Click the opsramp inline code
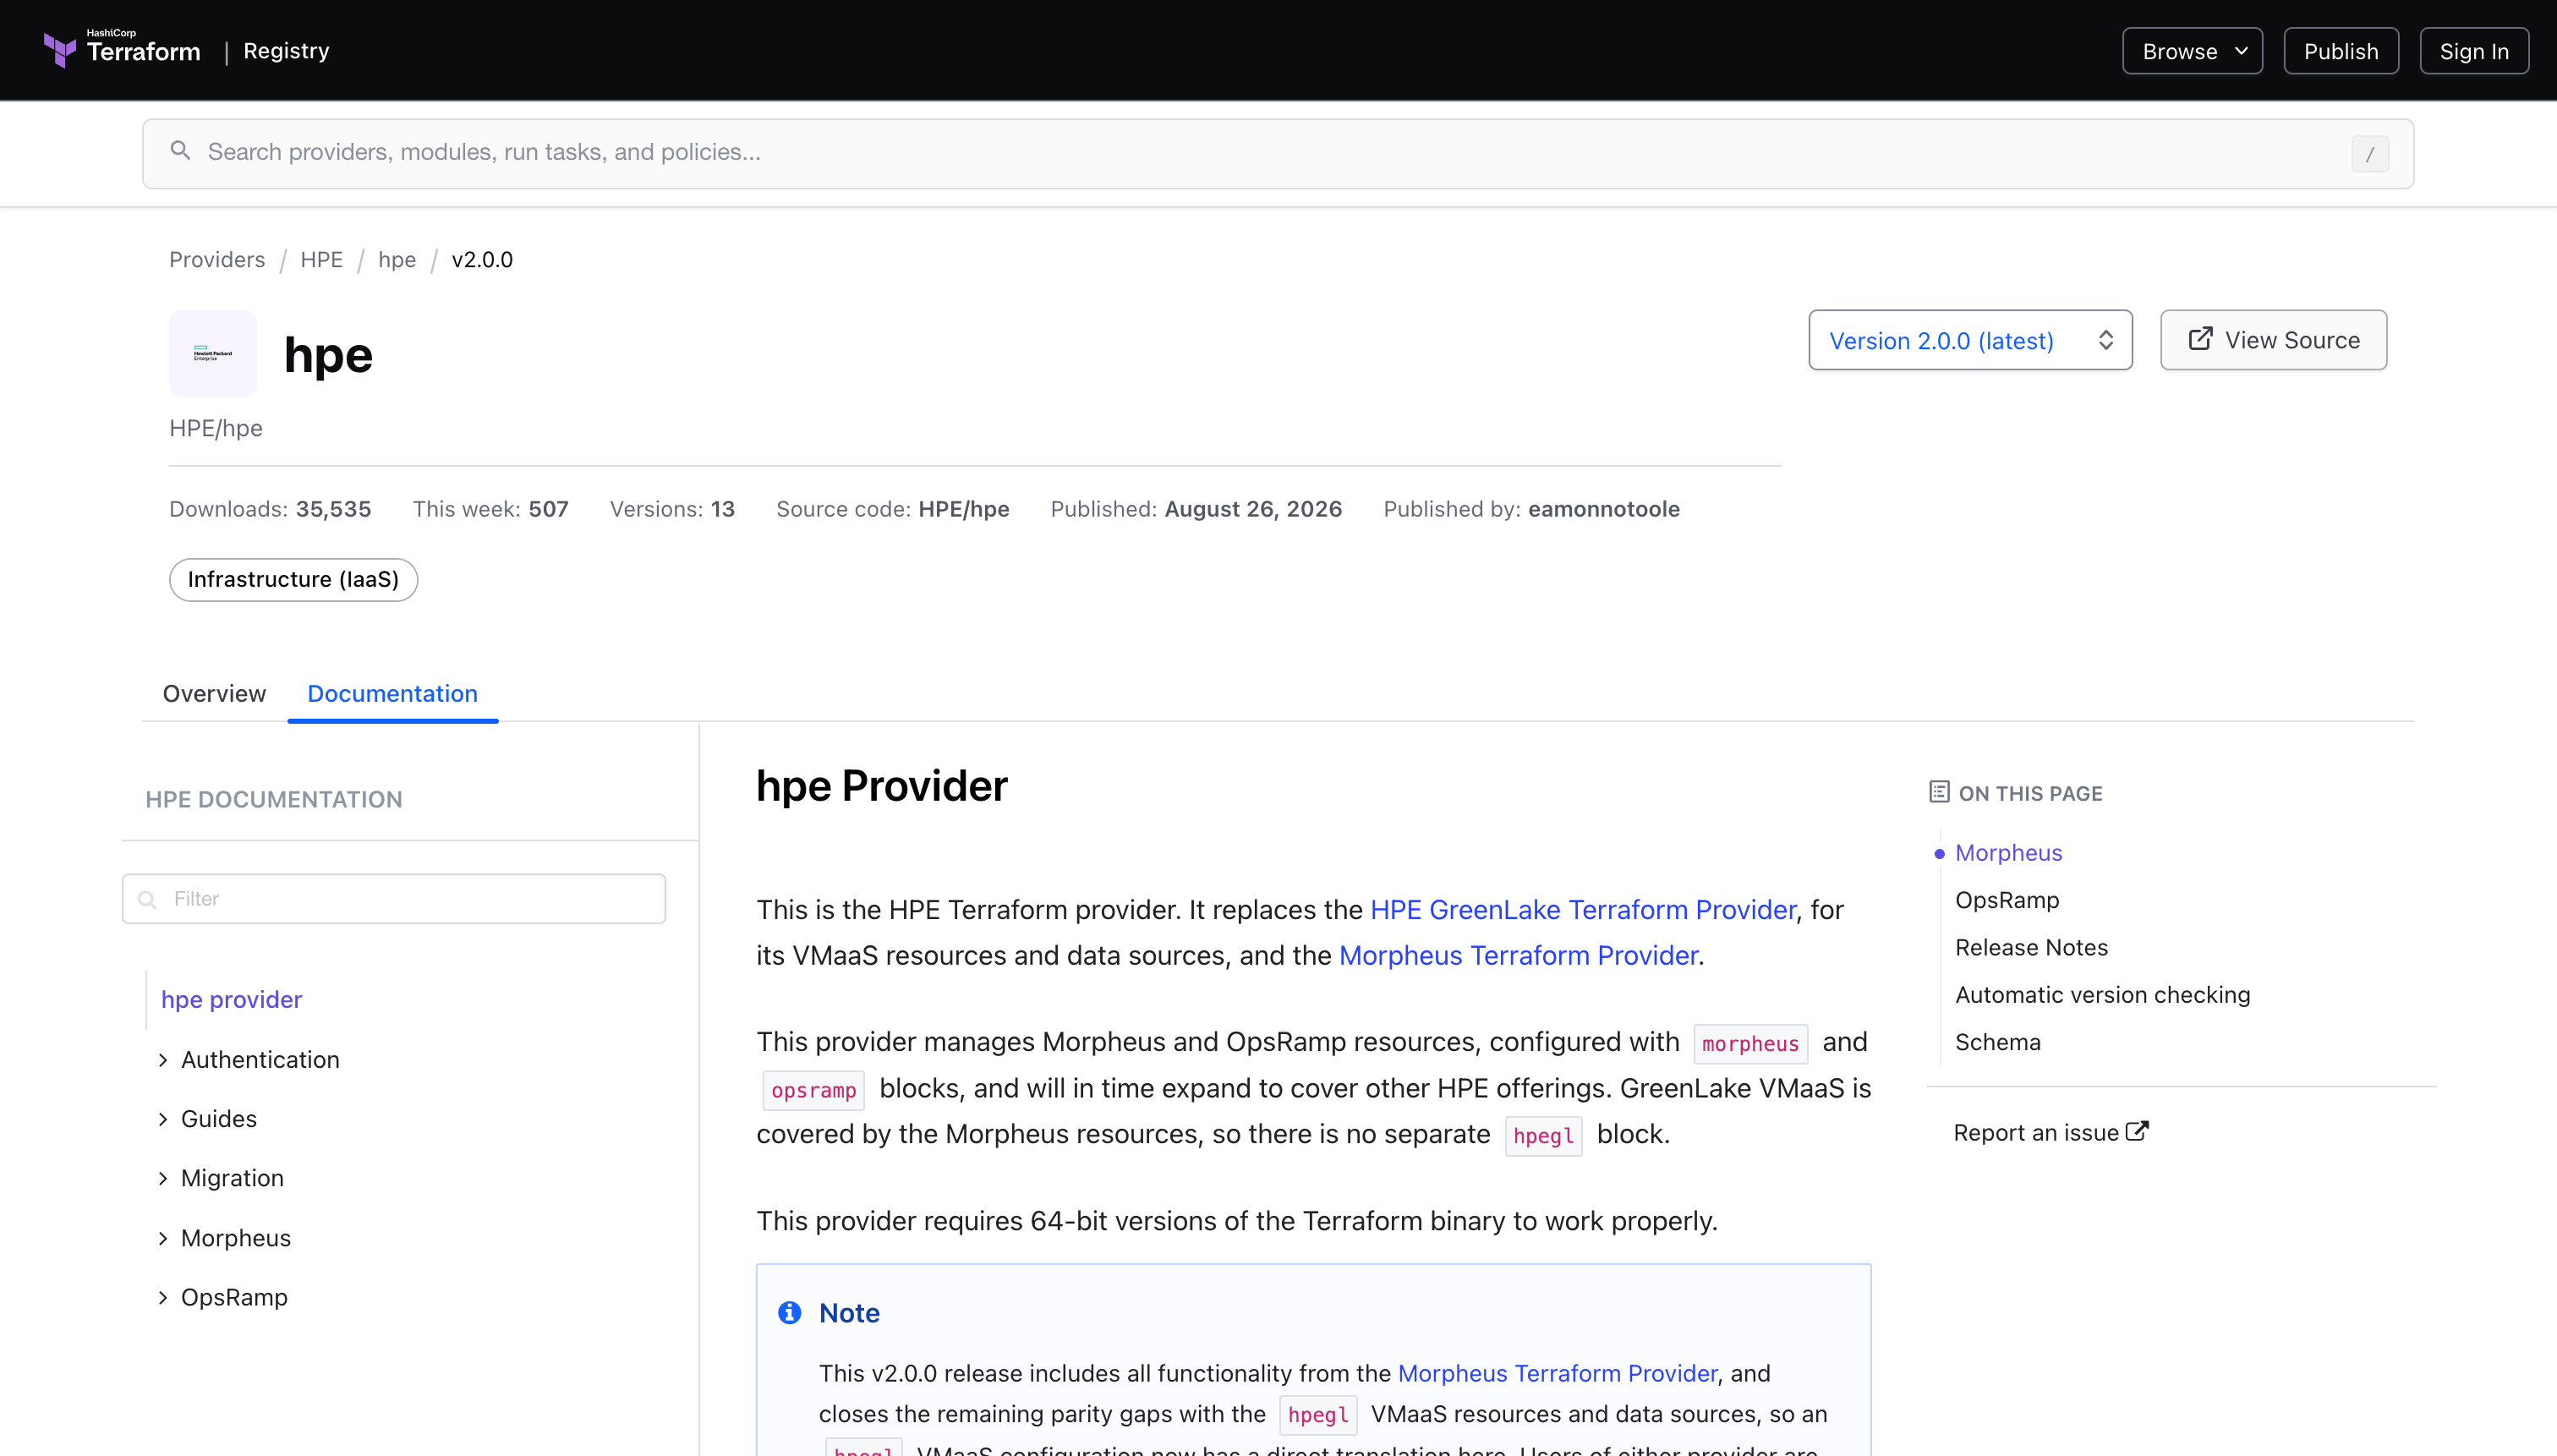This screenshot has height=1456, width=2557. (x=813, y=1090)
